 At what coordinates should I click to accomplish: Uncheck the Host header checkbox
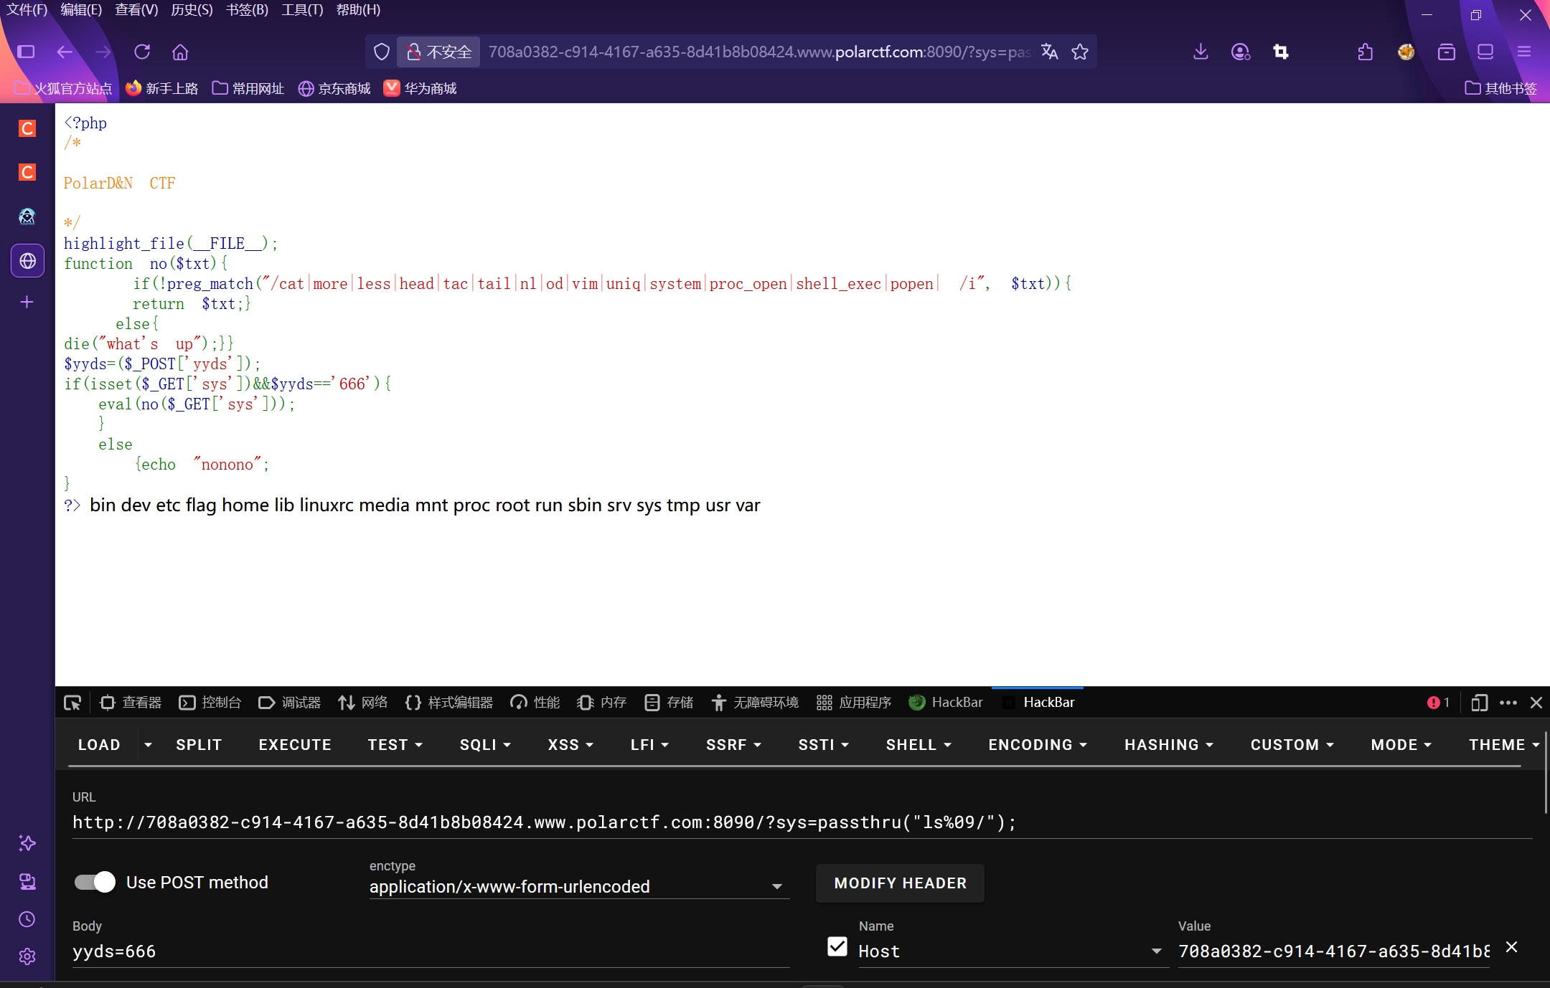837,947
